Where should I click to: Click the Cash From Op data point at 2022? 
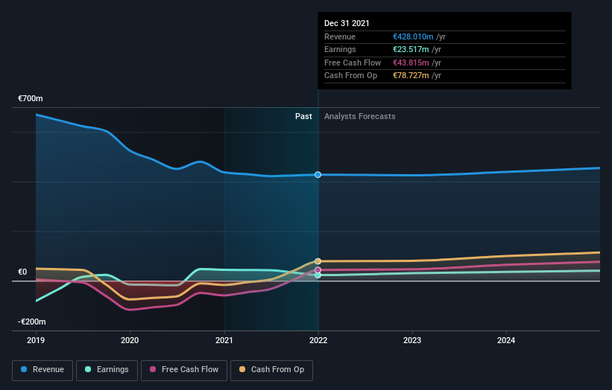pyautogui.click(x=318, y=261)
